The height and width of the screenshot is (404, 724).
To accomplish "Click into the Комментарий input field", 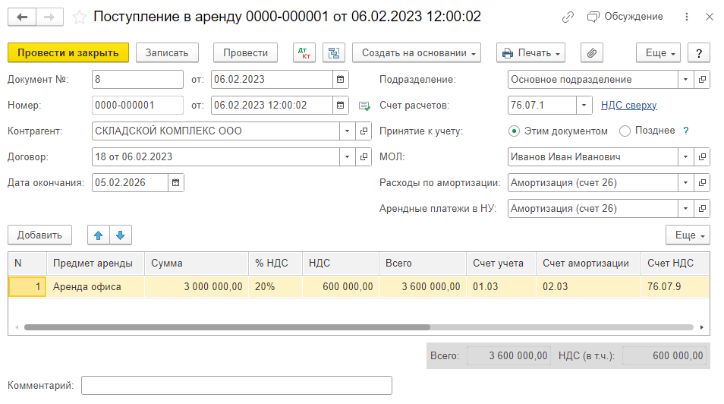I will [236, 386].
